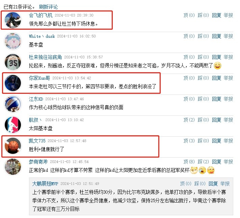Image resolution: width=240 pixels, height=218 pixels.
Task: Upvote 凯文735's comment with 顶(3)
Action: (189, 141)
